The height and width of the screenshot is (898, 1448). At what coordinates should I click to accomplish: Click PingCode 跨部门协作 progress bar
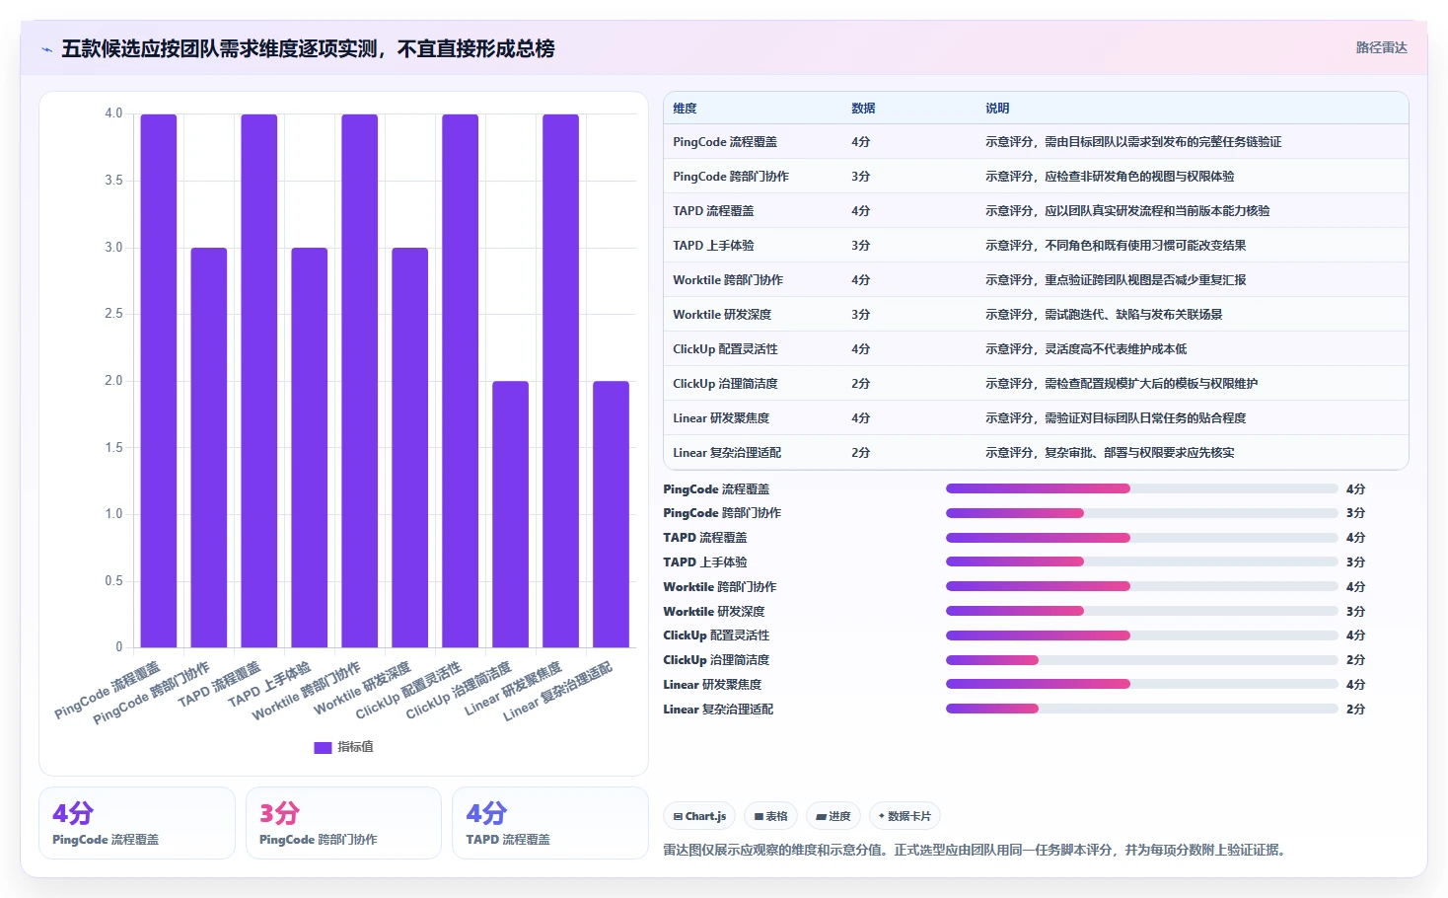[1141, 513]
